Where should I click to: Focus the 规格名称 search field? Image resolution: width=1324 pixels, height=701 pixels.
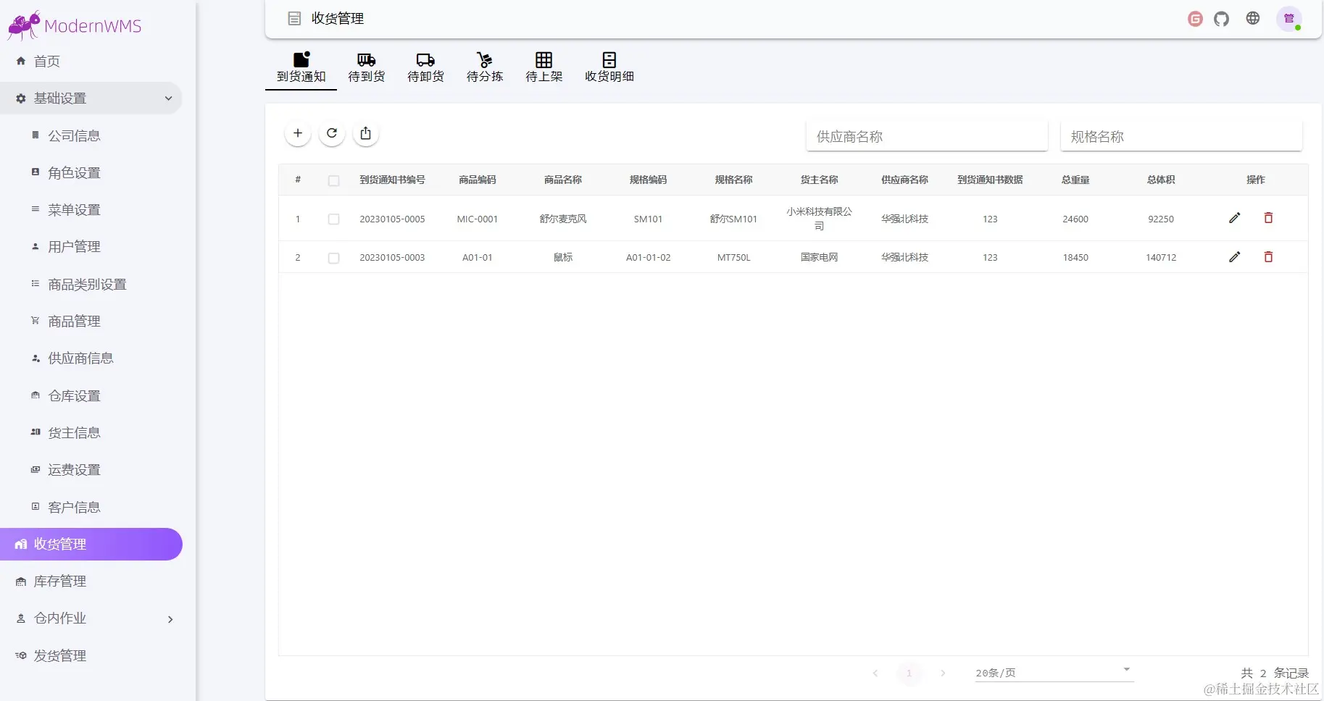click(1181, 136)
